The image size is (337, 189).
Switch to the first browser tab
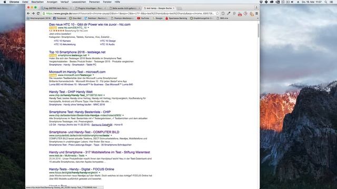pos(56,8)
